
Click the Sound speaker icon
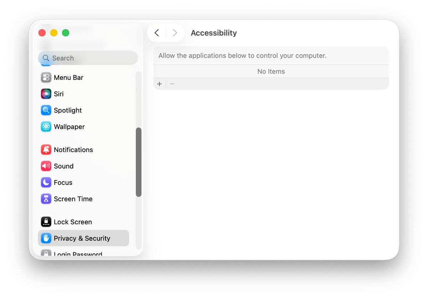[x=46, y=166]
